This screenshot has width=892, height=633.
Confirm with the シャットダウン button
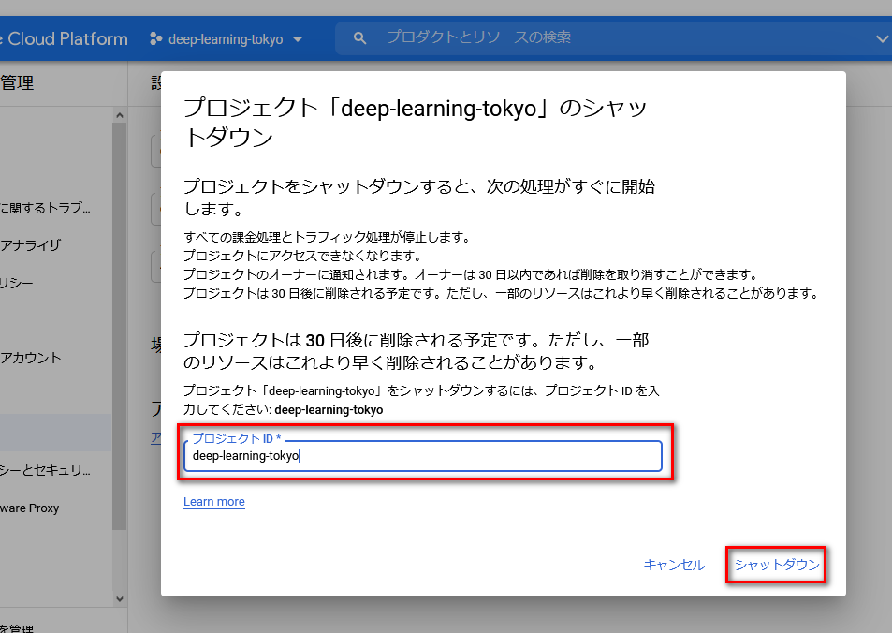[777, 565]
